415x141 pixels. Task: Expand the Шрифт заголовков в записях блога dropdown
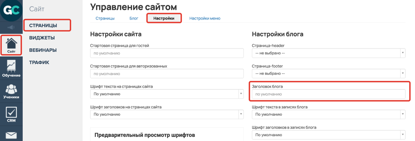(x=329, y=135)
